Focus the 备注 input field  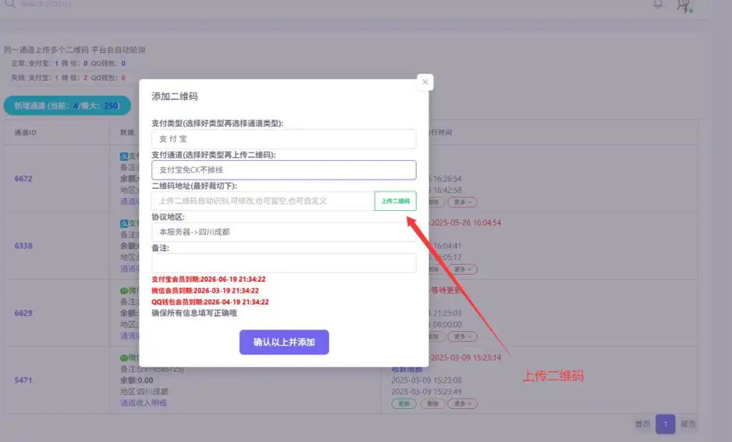(284, 262)
